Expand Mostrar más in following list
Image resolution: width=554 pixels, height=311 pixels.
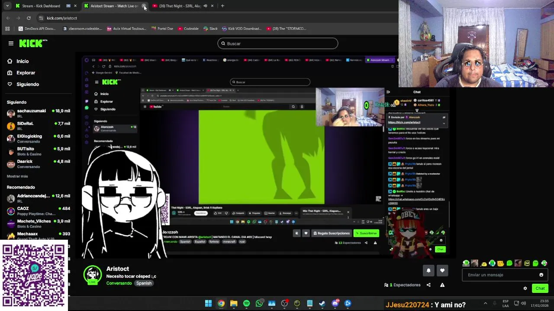coord(17,176)
